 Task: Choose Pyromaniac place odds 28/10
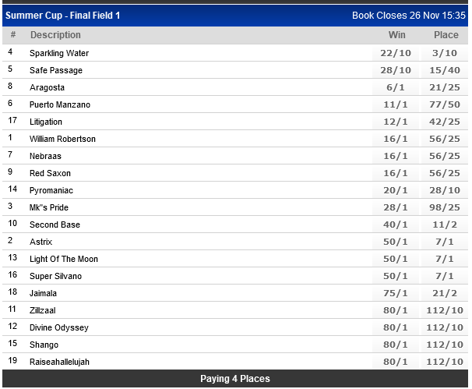pyautogui.click(x=446, y=190)
